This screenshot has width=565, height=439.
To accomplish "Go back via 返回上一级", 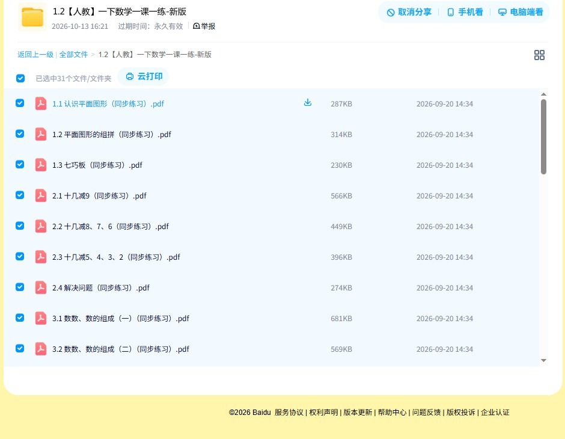I will (x=35, y=55).
